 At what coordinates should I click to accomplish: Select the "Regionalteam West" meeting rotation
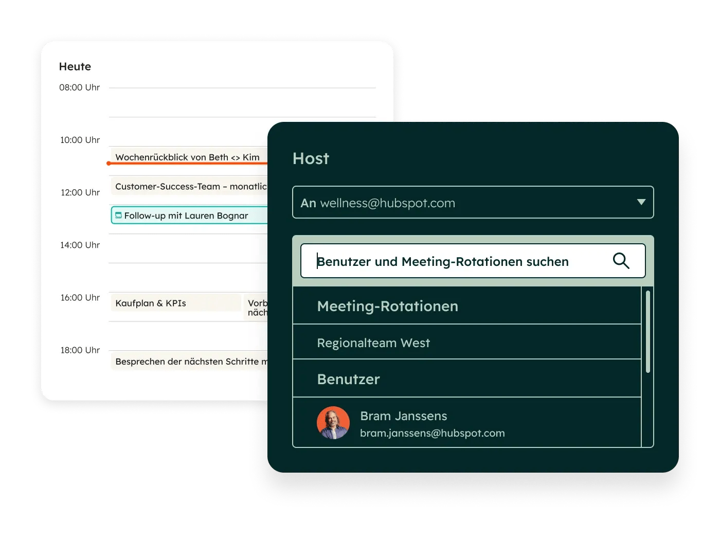[x=373, y=342]
